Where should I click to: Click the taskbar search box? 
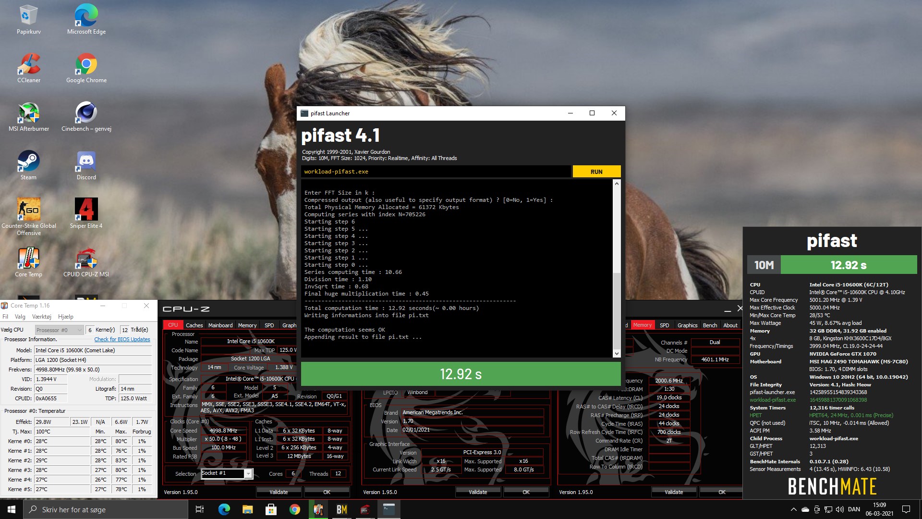click(x=106, y=509)
